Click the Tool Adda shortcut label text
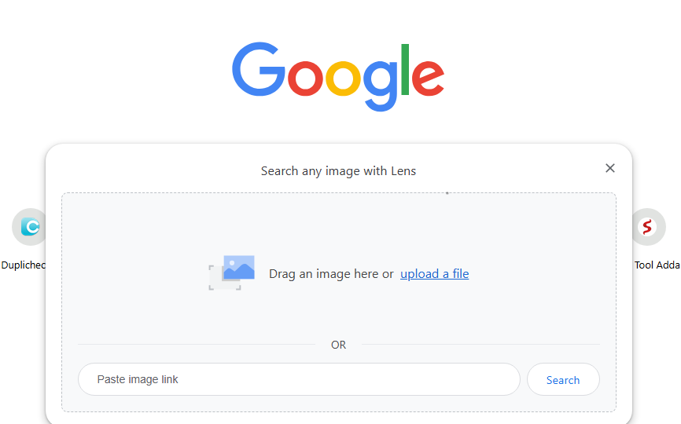Screen dimensions: 681x424 657,265
